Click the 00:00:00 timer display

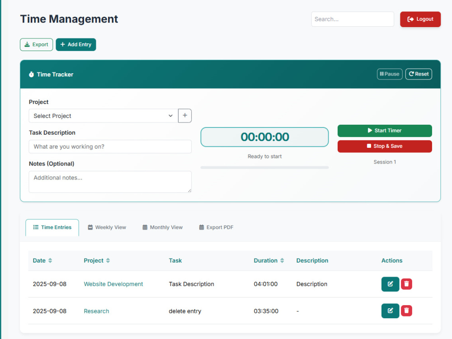[264, 137]
